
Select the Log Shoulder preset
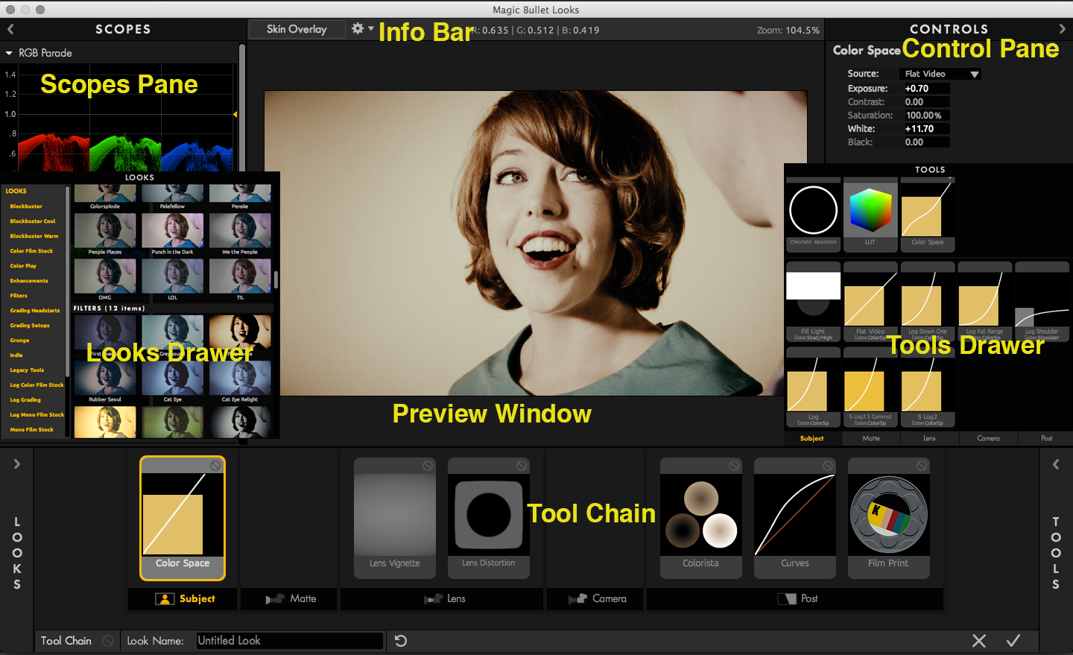1042,302
